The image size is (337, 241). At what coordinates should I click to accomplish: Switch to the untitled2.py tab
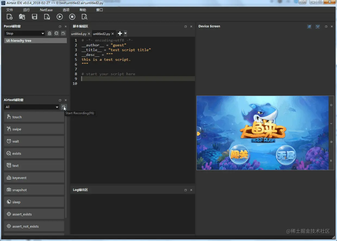101,34
